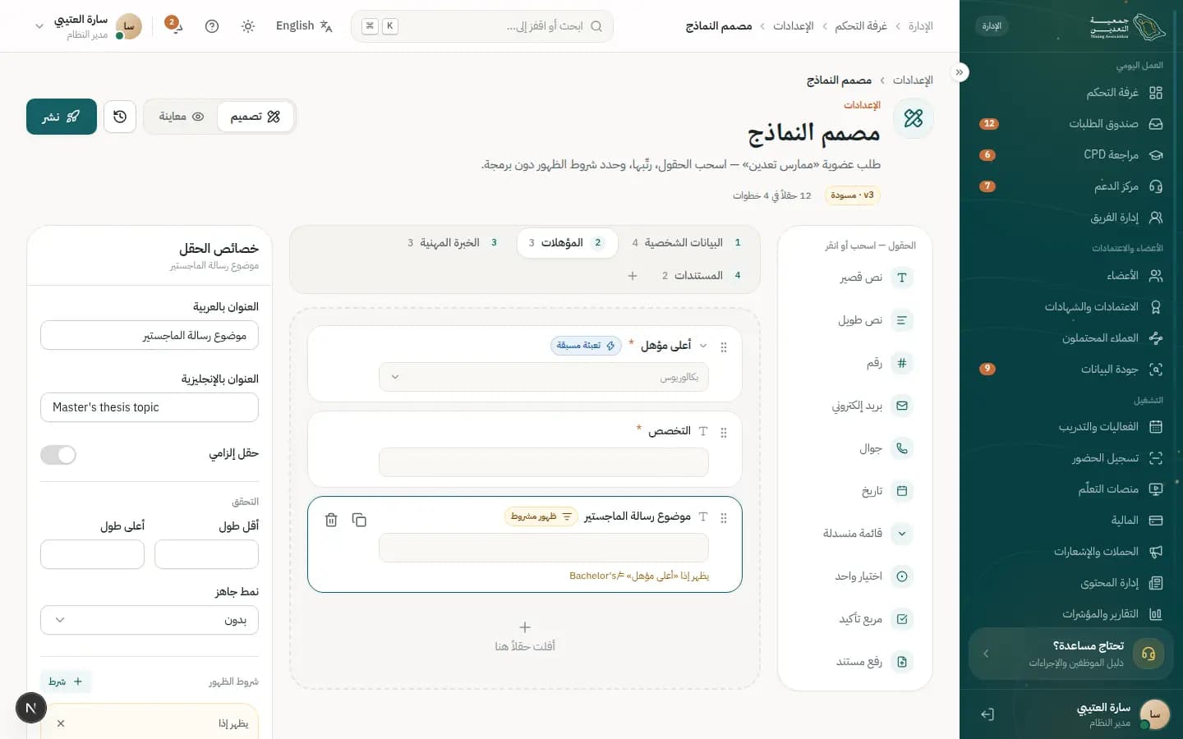1183x739 pixels.
Task: Click نشر publish button
Action: pyautogui.click(x=62, y=117)
